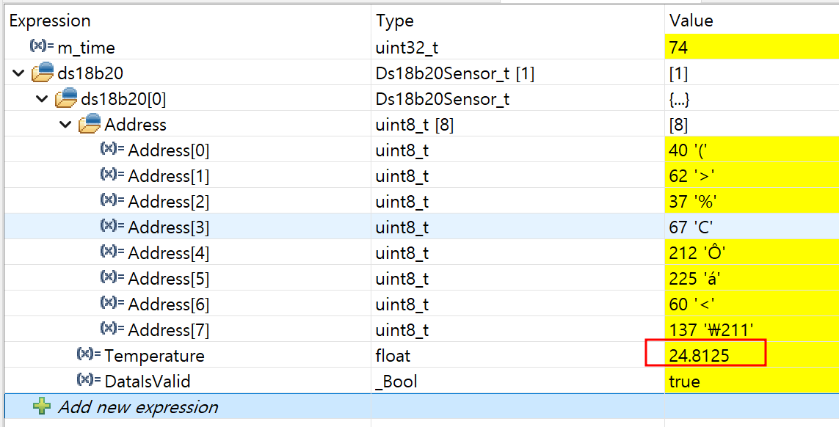Select the Address[6] row label
This screenshot has width=839, height=427.
(169, 305)
